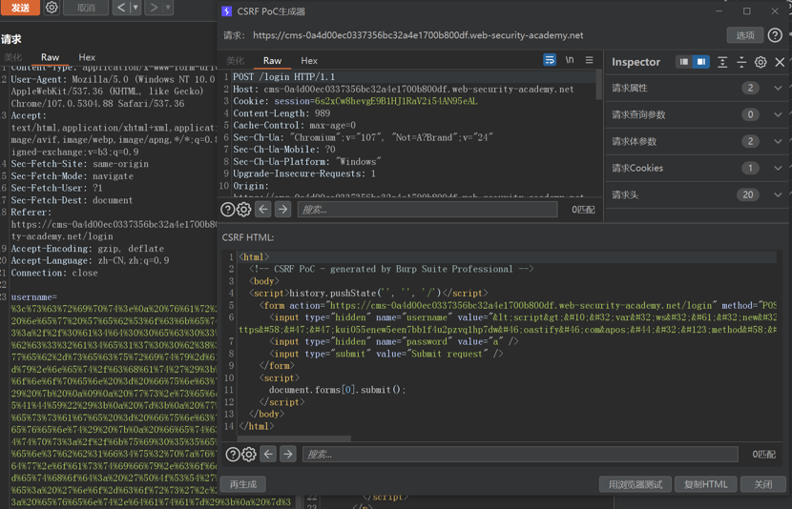Click Connection: close header in left panel
792x509 pixels.
[54, 273]
